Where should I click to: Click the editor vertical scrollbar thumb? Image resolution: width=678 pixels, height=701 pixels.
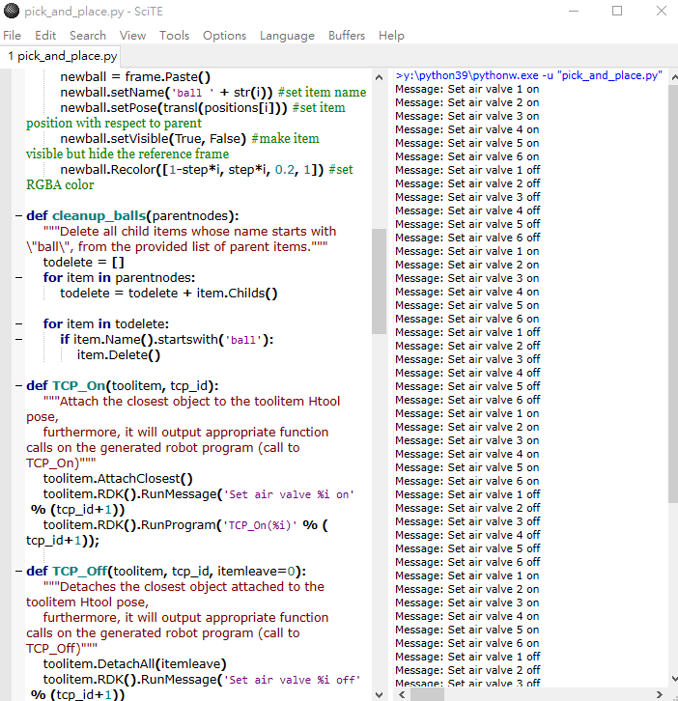coord(379,281)
